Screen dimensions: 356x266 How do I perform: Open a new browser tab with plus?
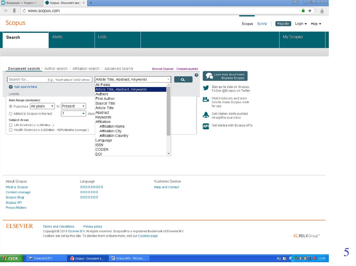click(91, 3)
